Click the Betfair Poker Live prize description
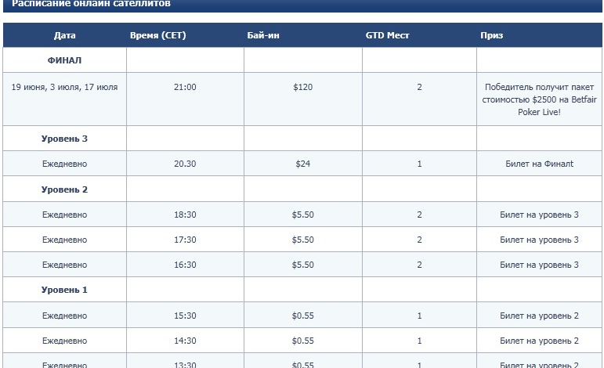The image size is (604, 368). 539,99
